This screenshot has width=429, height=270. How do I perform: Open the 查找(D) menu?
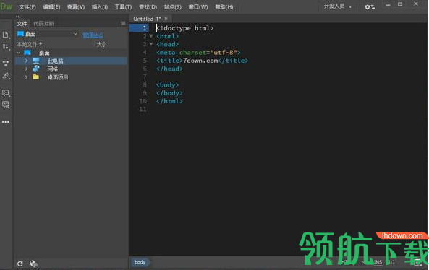click(x=148, y=6)
